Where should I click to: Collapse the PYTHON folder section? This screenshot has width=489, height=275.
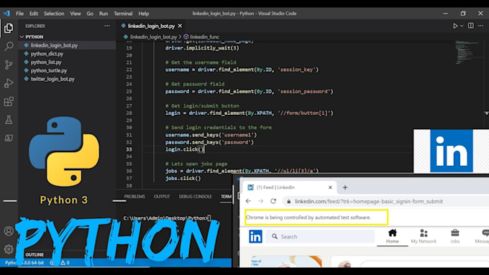[x=32, y=37]
